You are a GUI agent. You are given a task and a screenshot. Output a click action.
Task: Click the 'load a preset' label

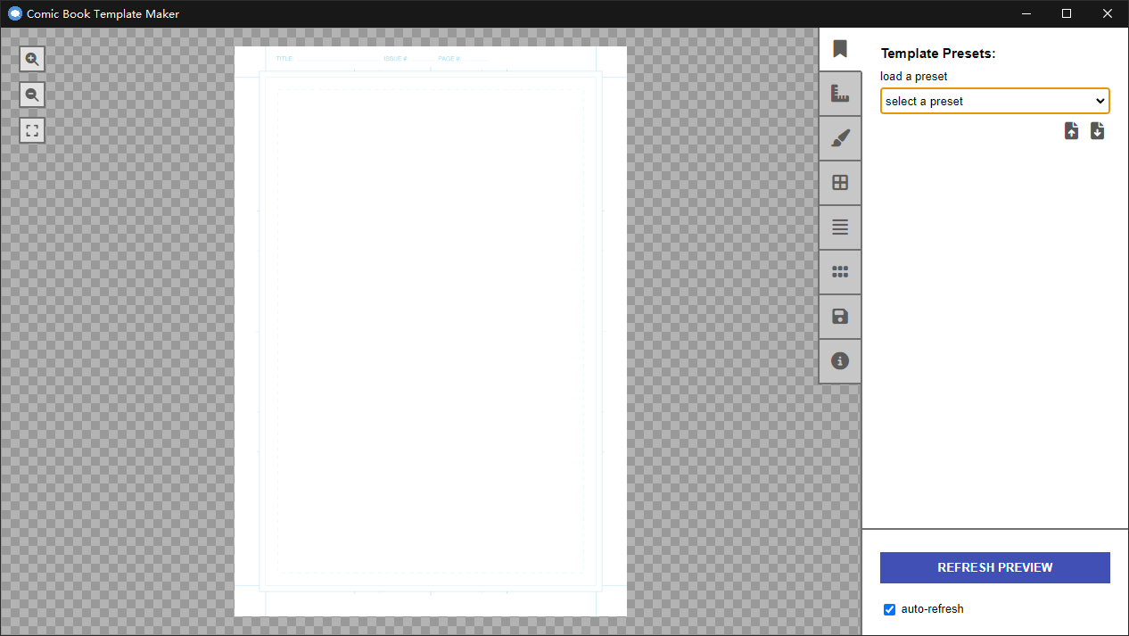coord(914,77)
